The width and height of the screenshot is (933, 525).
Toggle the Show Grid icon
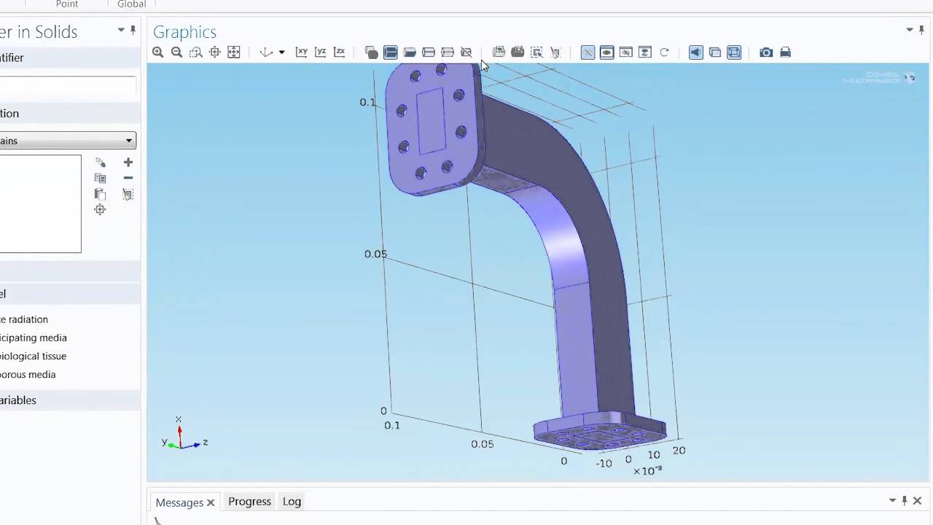tap(734, 52)
